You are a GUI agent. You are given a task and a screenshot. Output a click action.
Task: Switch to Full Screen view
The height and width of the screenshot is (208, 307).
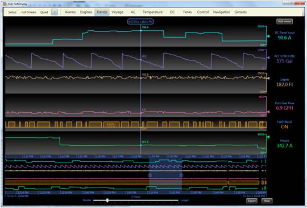[x=28, y=12]
